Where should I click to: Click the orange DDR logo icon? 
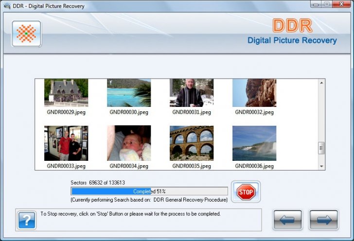pyautogui.click(x=26, y=34)
